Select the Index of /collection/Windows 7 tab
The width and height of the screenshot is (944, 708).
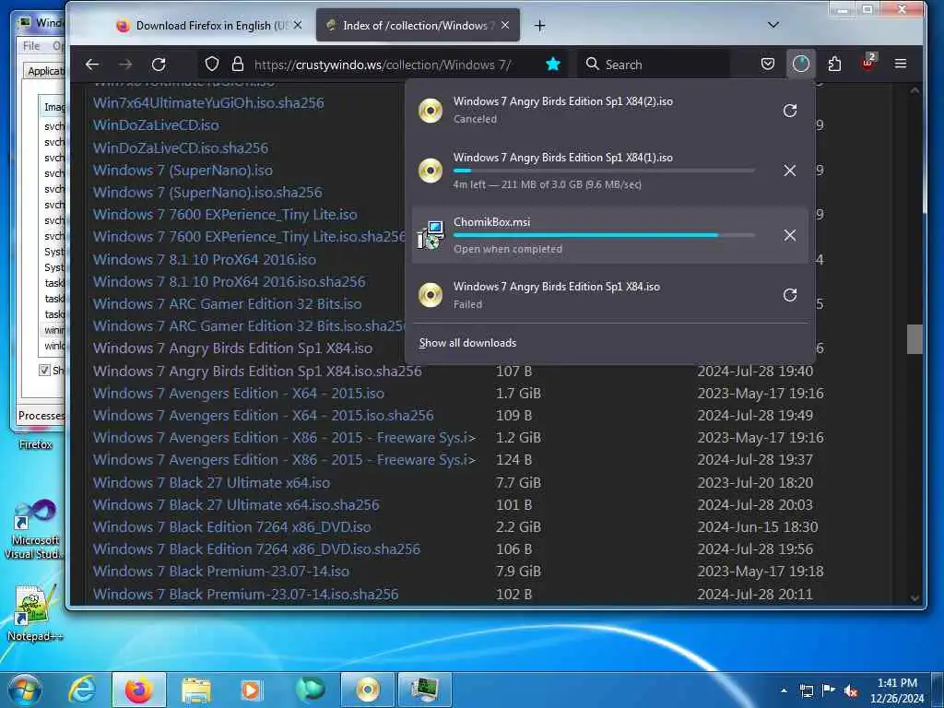418,25
